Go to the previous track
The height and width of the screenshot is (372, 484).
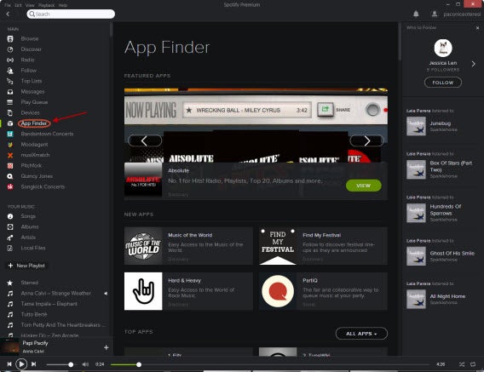(9, 364)
